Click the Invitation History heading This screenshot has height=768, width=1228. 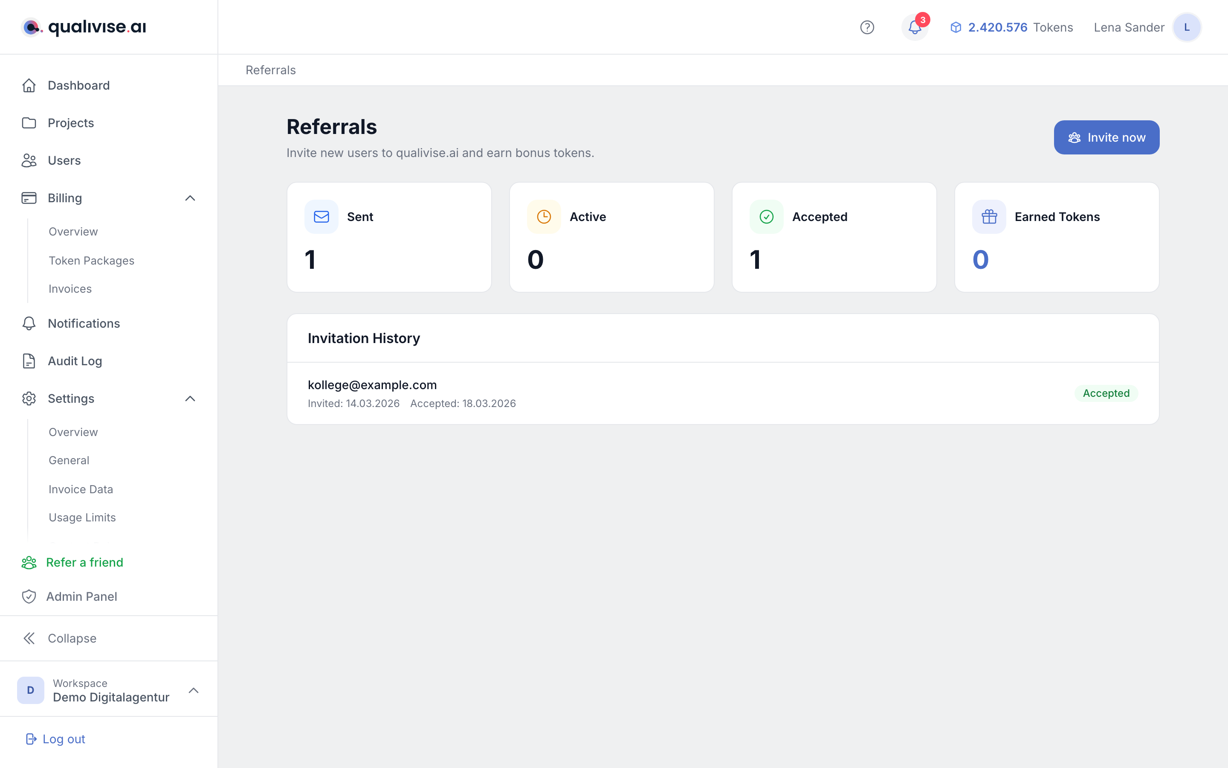[363, 338]
